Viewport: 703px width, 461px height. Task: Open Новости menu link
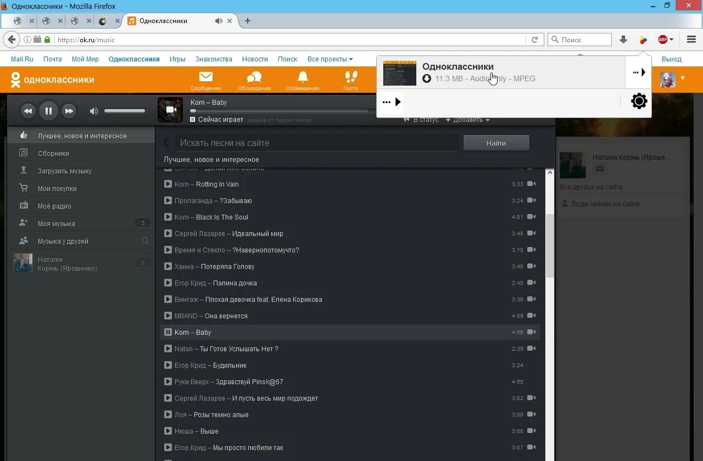click(255, 59)
